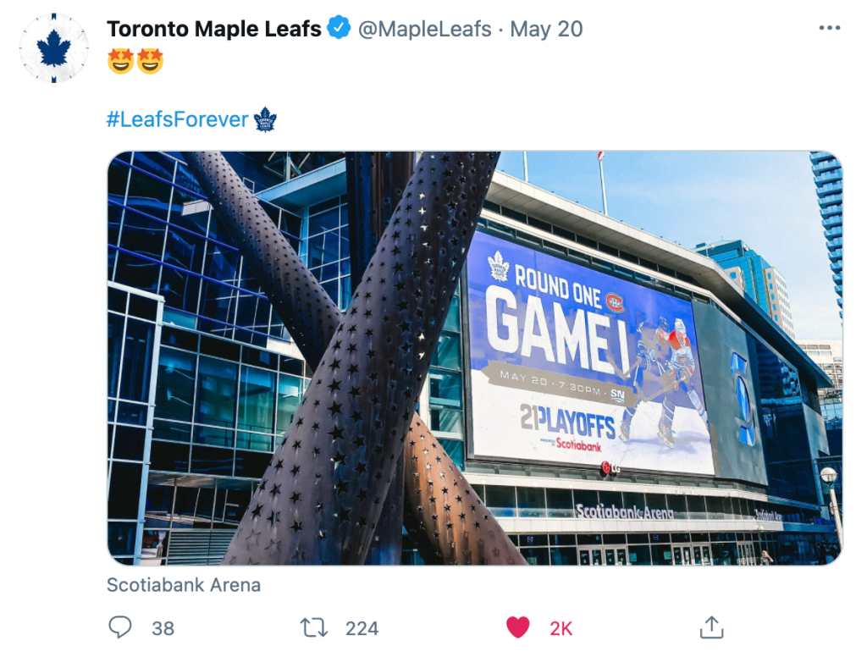Click the second star-eyed emoji
Screen dimensions: 867x657
150,62
